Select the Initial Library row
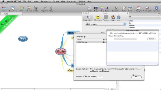The height and width of the screenshot is (90, 161). (91, 42)
